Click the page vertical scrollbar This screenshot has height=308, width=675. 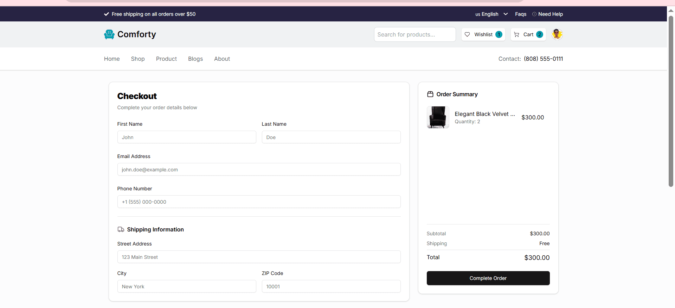pos(671,102)
